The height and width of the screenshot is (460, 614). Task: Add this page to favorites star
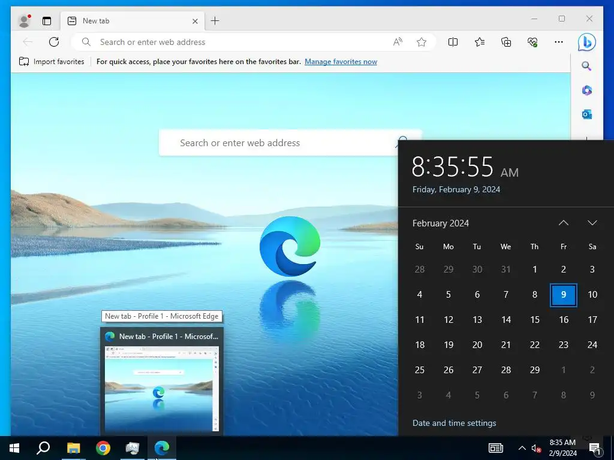[x=422, y=42]
